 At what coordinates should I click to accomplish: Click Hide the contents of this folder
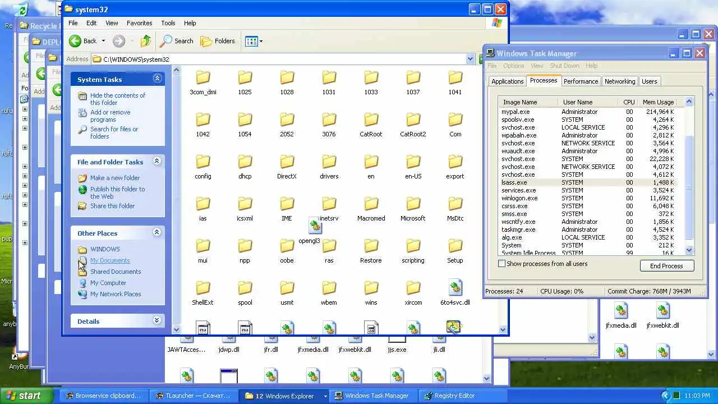click(118, 99)
